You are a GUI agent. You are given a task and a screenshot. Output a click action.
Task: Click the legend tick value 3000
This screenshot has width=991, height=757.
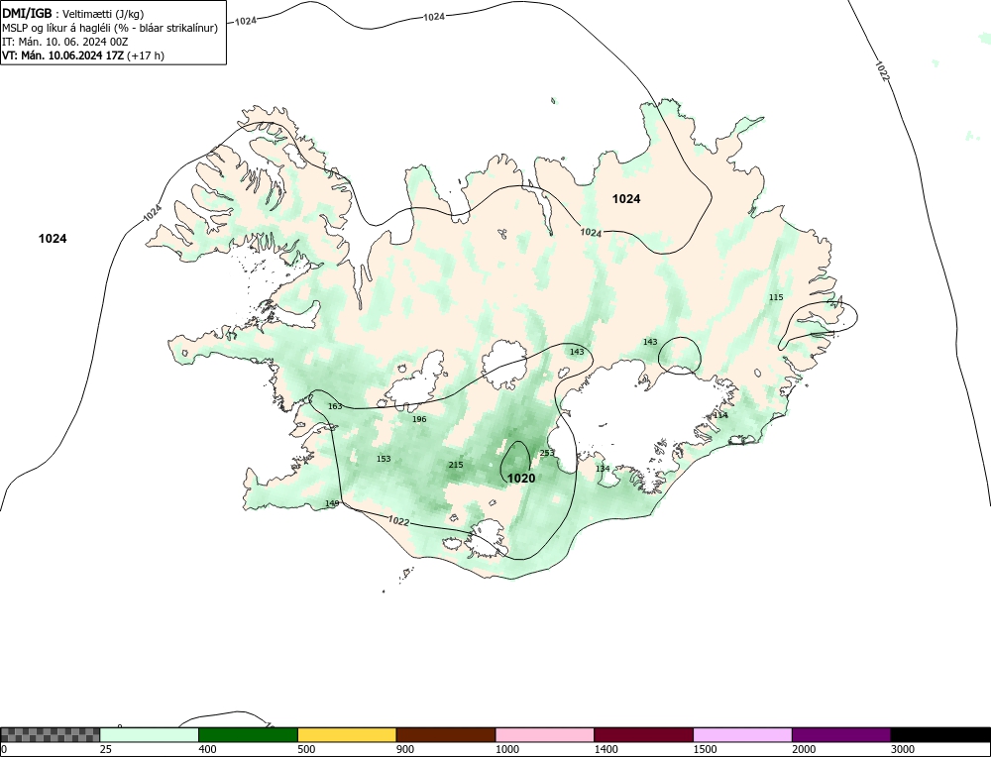tap(903, 749)
